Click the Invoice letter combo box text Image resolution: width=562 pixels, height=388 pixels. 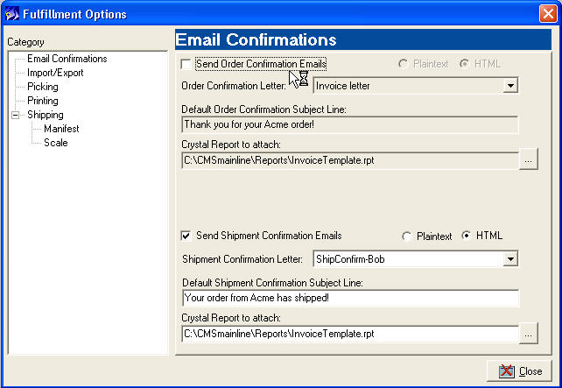pyautogui.click(x=342, y=86)
